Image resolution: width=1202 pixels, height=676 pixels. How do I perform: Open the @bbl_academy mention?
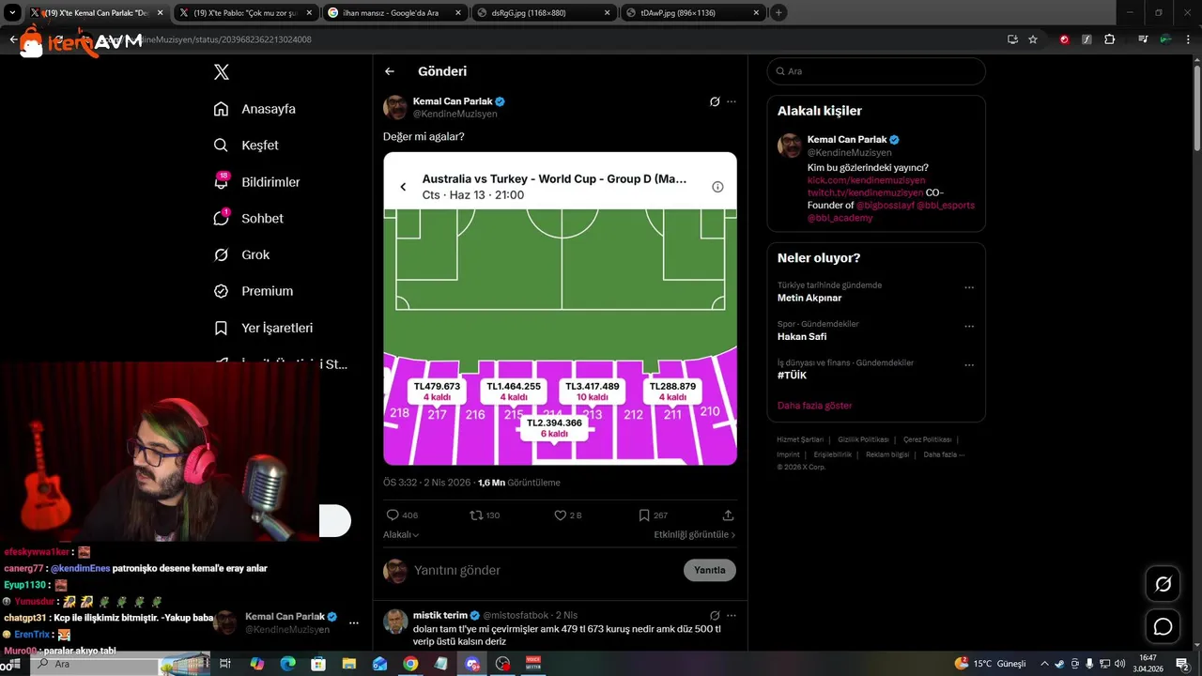[840, 218]
